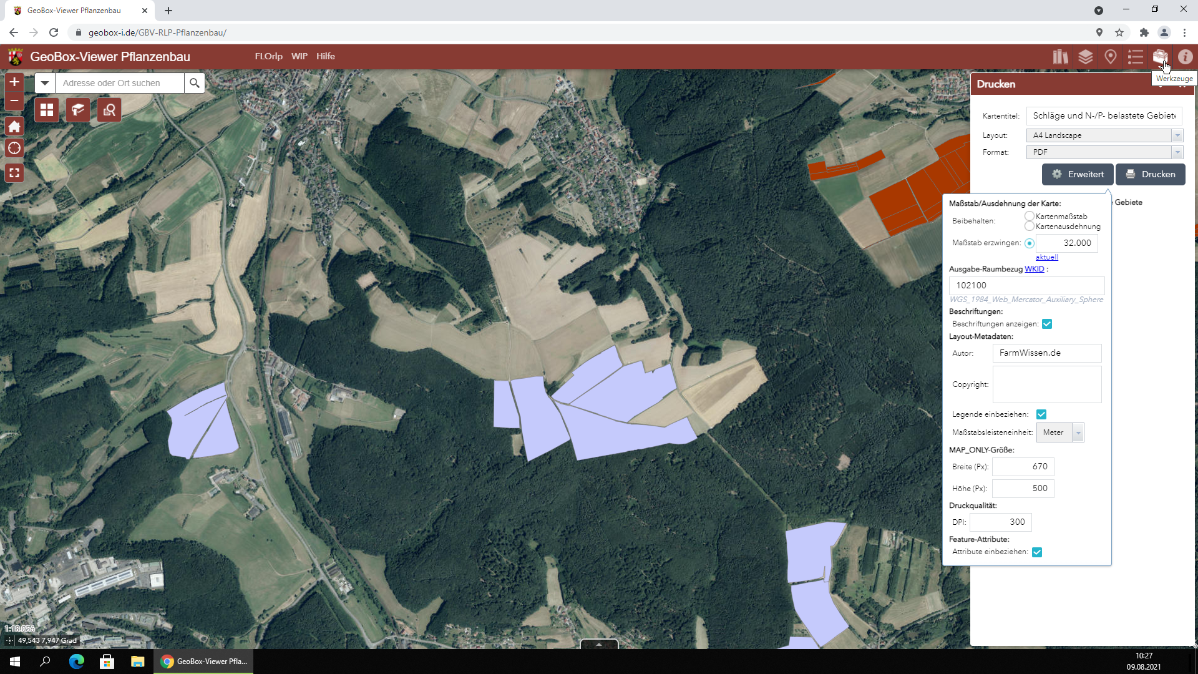Screen dimensions: 1198x674
Task: Click the my location compass icon
Action: [14, 148]
